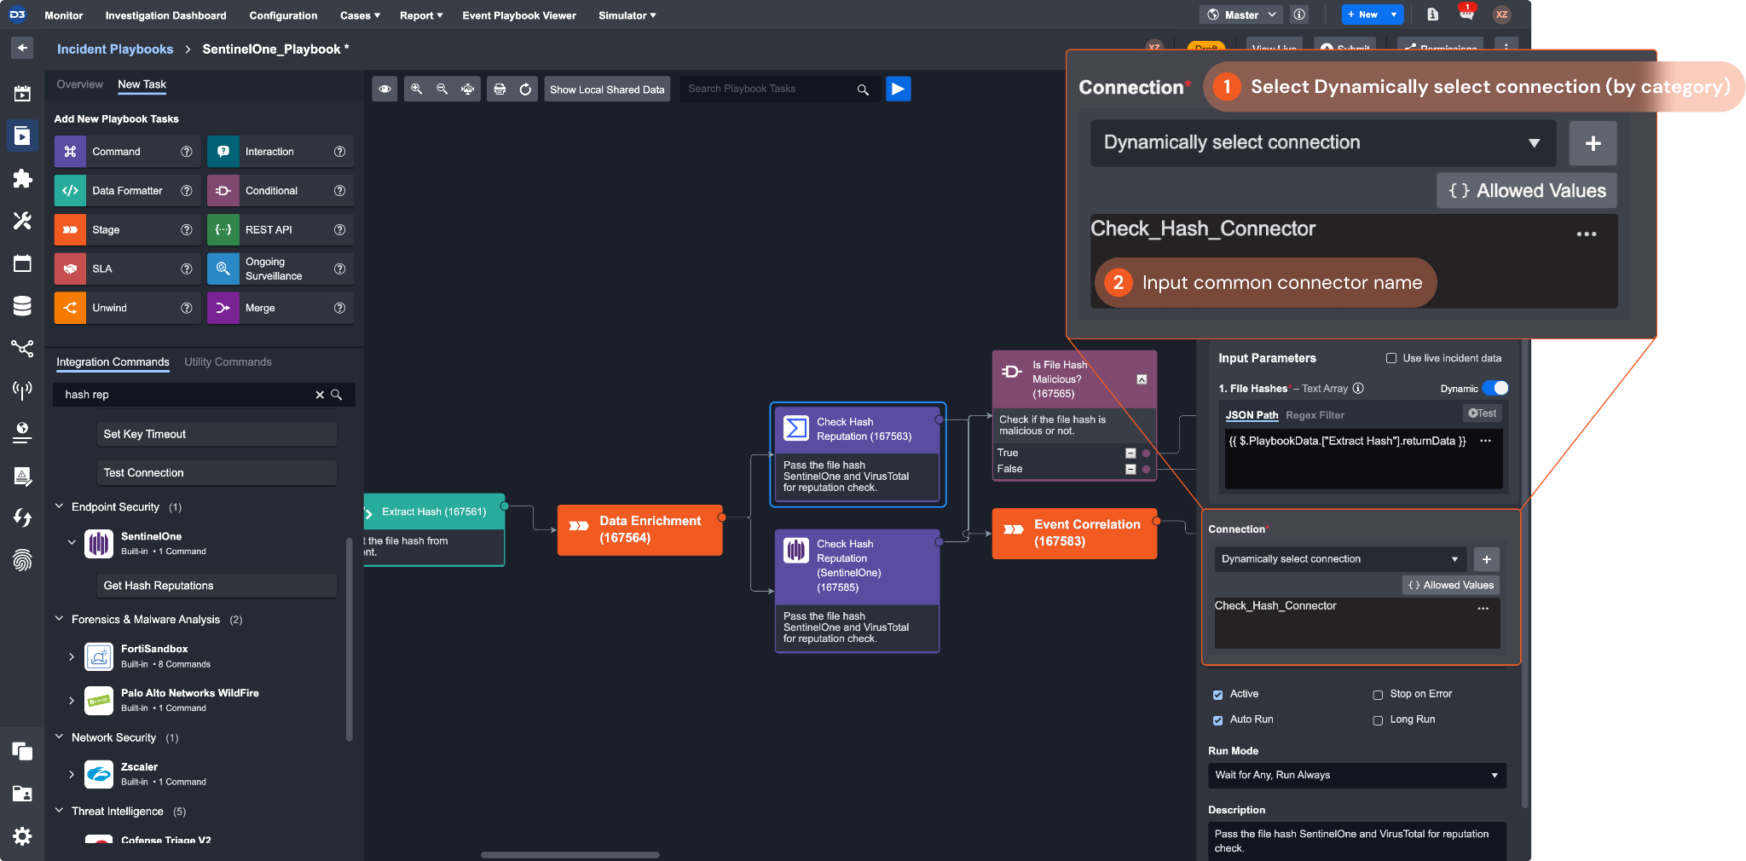Screen dimensions: 1746x861
Task: Open the database icon in left sidebar
Action: pyautogui.click(x=22, y=306)
